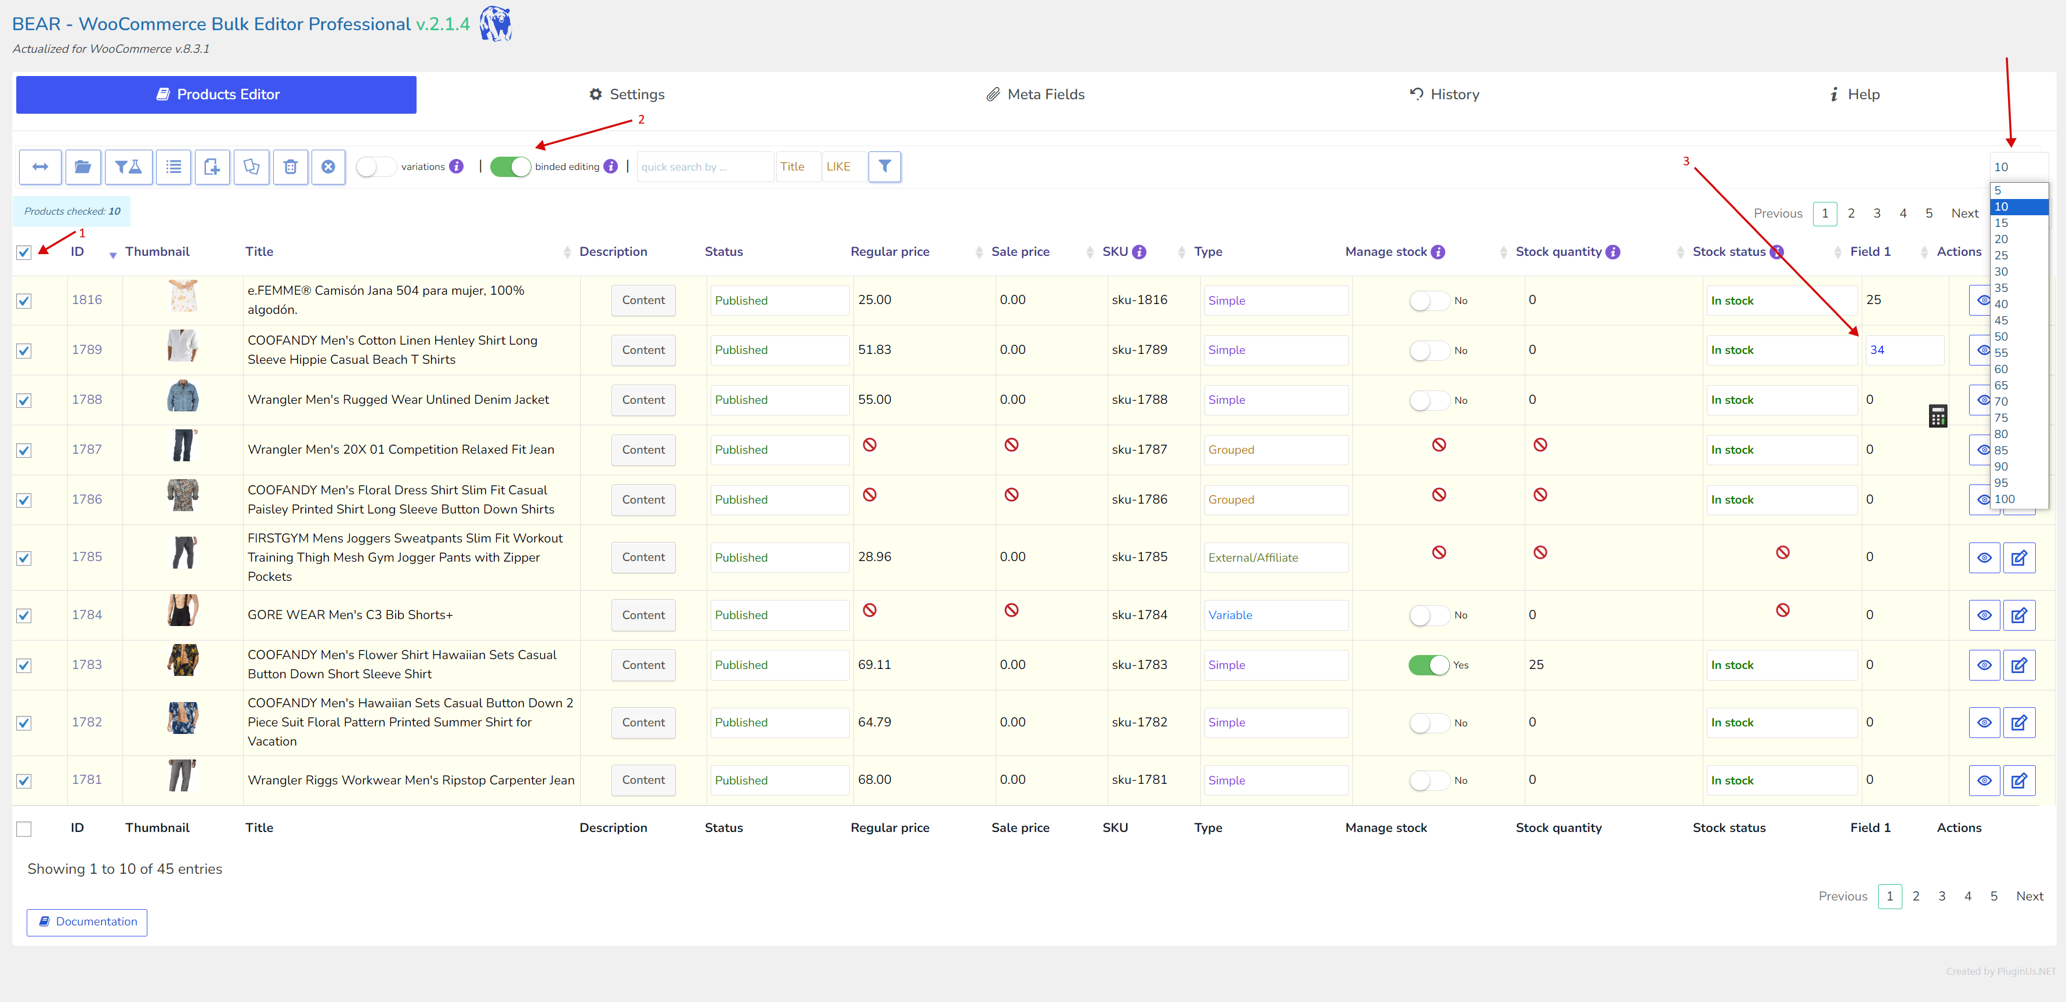
Task: Click the edit icon for product 1784
Action: click(2018, 616)
